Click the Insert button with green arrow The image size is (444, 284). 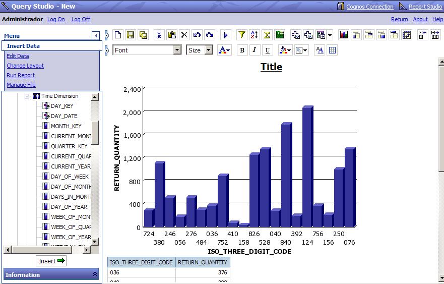51,261
